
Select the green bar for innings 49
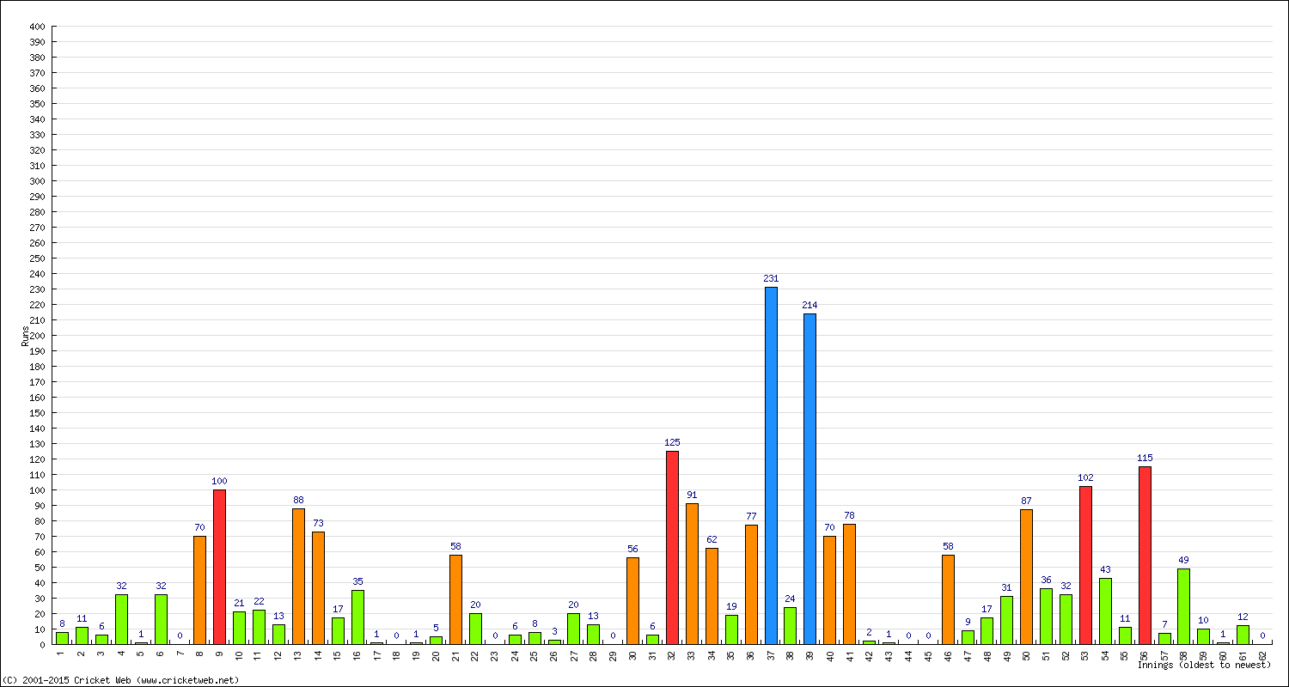click(1006, 620)
